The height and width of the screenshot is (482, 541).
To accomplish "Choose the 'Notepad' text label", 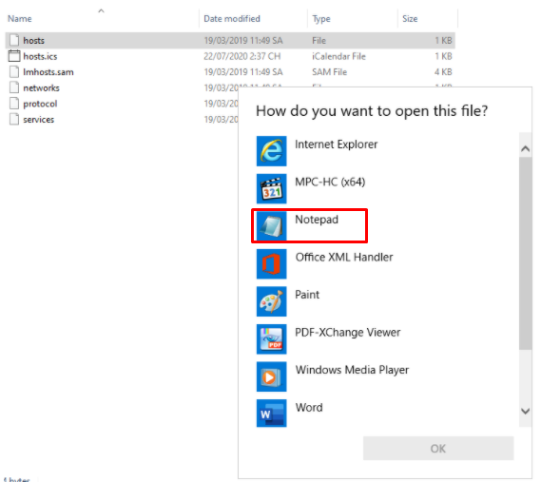I will tap(317, 220).
